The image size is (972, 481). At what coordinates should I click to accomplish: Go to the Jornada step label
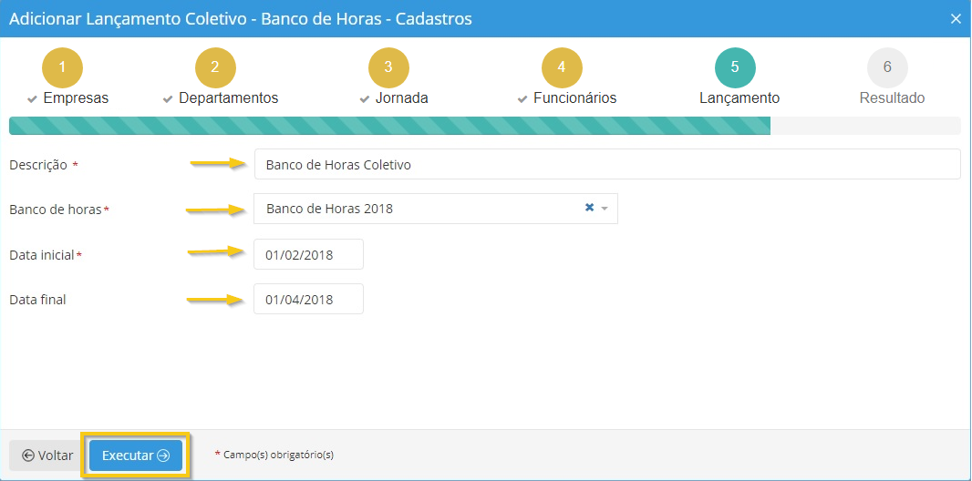(401, 98)
